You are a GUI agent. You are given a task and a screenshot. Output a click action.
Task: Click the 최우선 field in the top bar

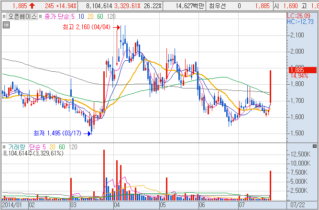click(217, 6)
